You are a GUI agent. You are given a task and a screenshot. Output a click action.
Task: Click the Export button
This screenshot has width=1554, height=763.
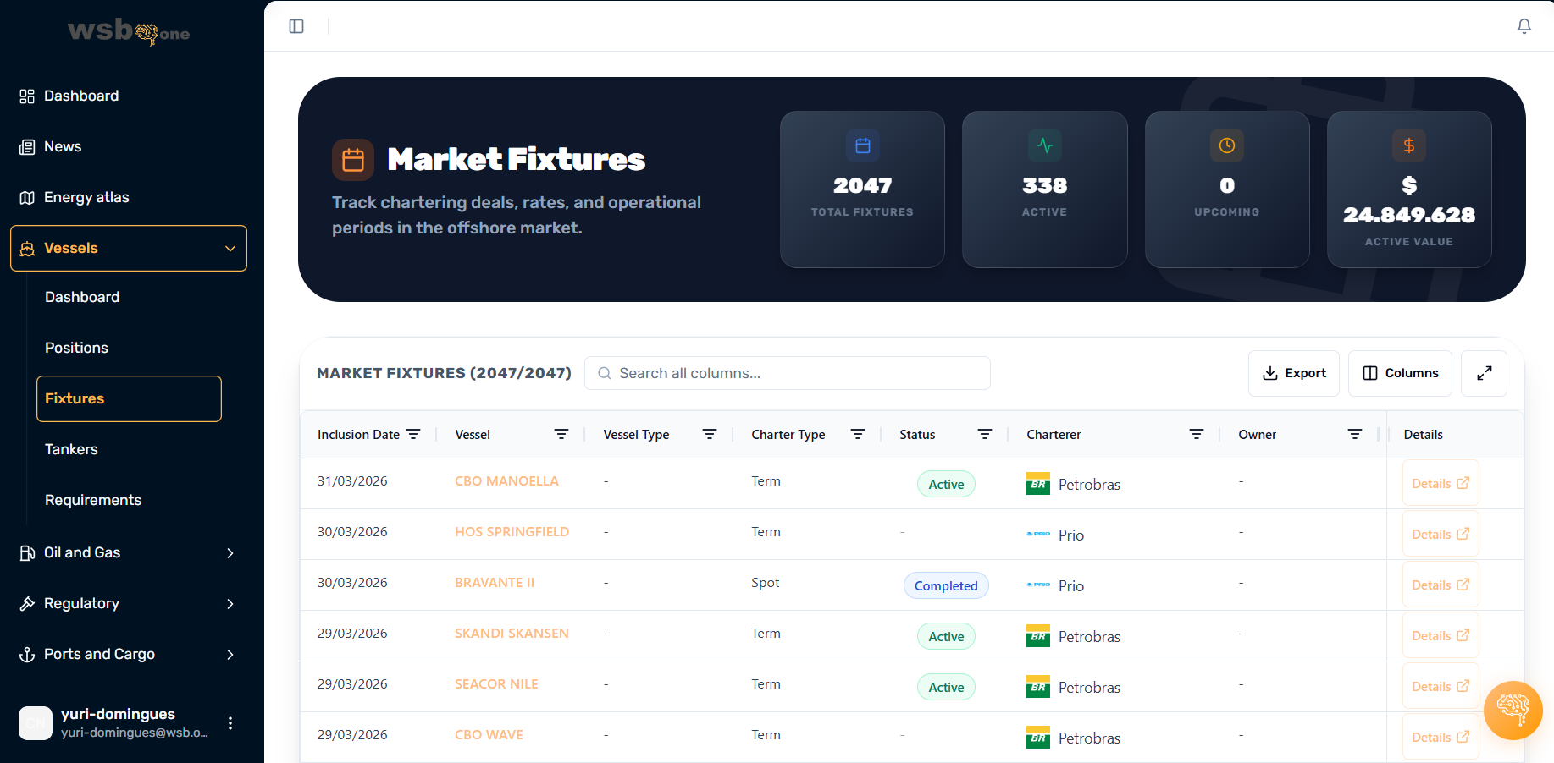[x=1293, y=373]
